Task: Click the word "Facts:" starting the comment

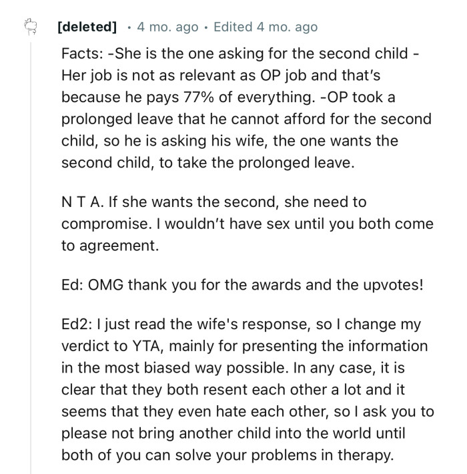Action: (x=81, y=53)
